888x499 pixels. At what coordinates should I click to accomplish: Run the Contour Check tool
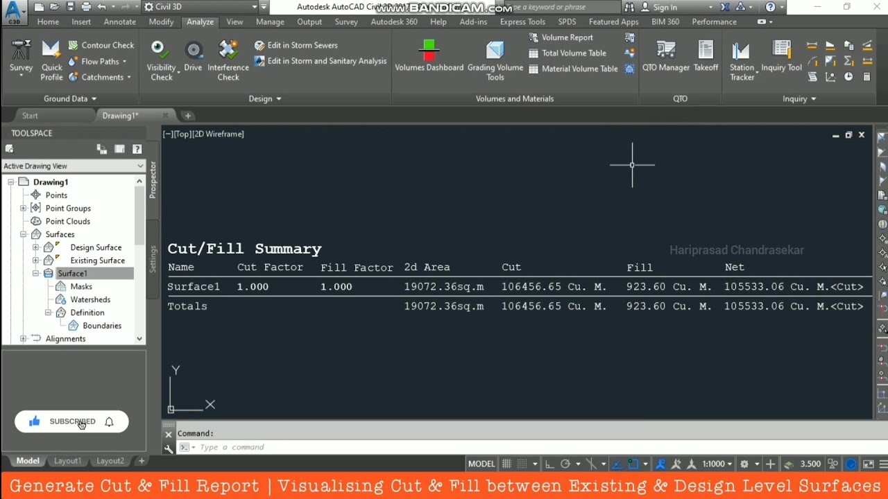(101, 45)
